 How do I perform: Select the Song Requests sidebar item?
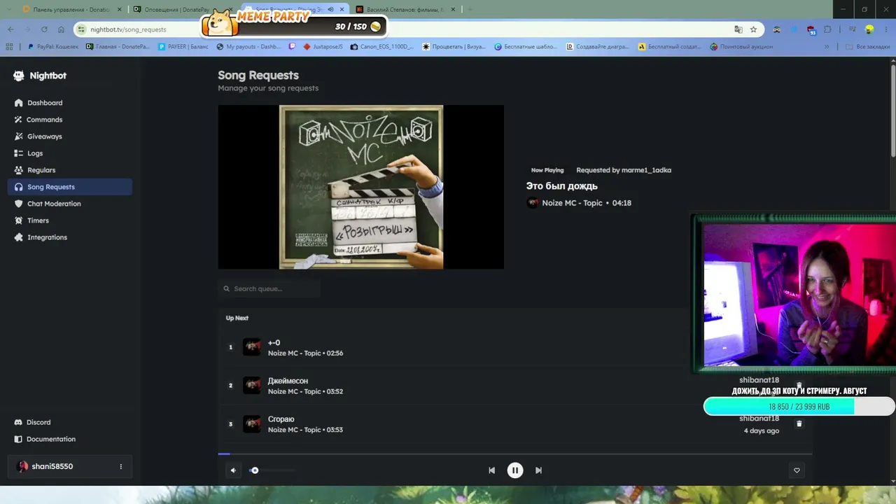pos(70,187)
